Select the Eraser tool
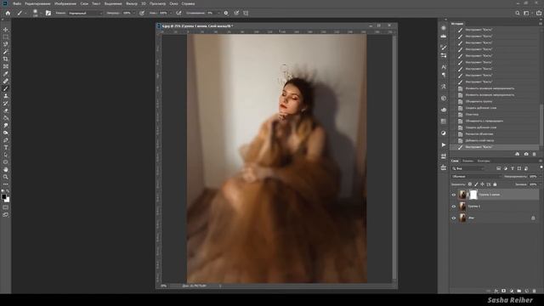The image size is (544, 306). (x=6, y=110)
